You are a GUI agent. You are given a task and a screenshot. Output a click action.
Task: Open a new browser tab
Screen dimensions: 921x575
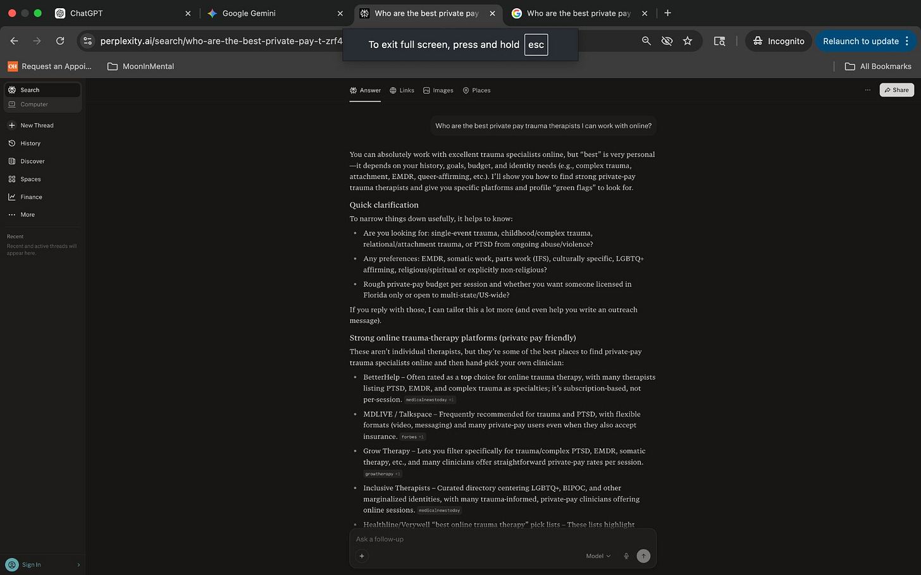(x=667, y=13)
